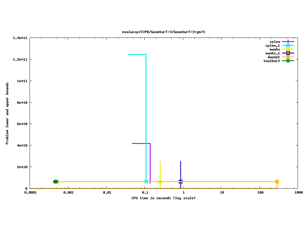Click the y-axis label Problem lower and upper bounds
The height and width of the screenshot is (227, 303).
coord(7,113)
